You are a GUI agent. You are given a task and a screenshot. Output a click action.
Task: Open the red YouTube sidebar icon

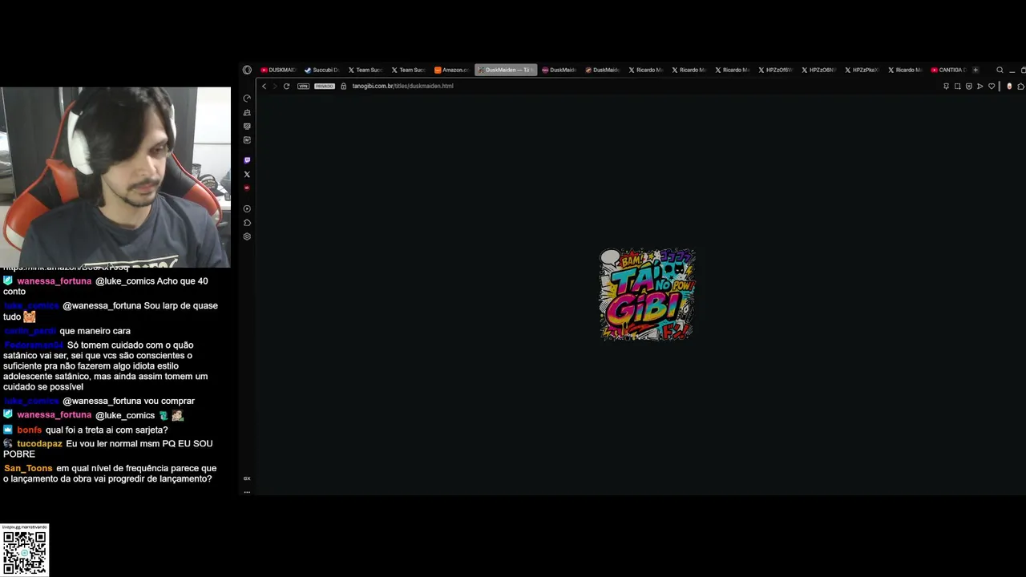(247, 188)
